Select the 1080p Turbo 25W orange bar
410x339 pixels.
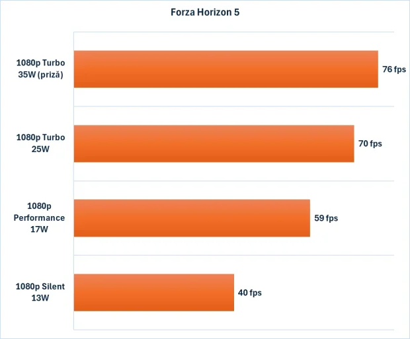[214, 143]
